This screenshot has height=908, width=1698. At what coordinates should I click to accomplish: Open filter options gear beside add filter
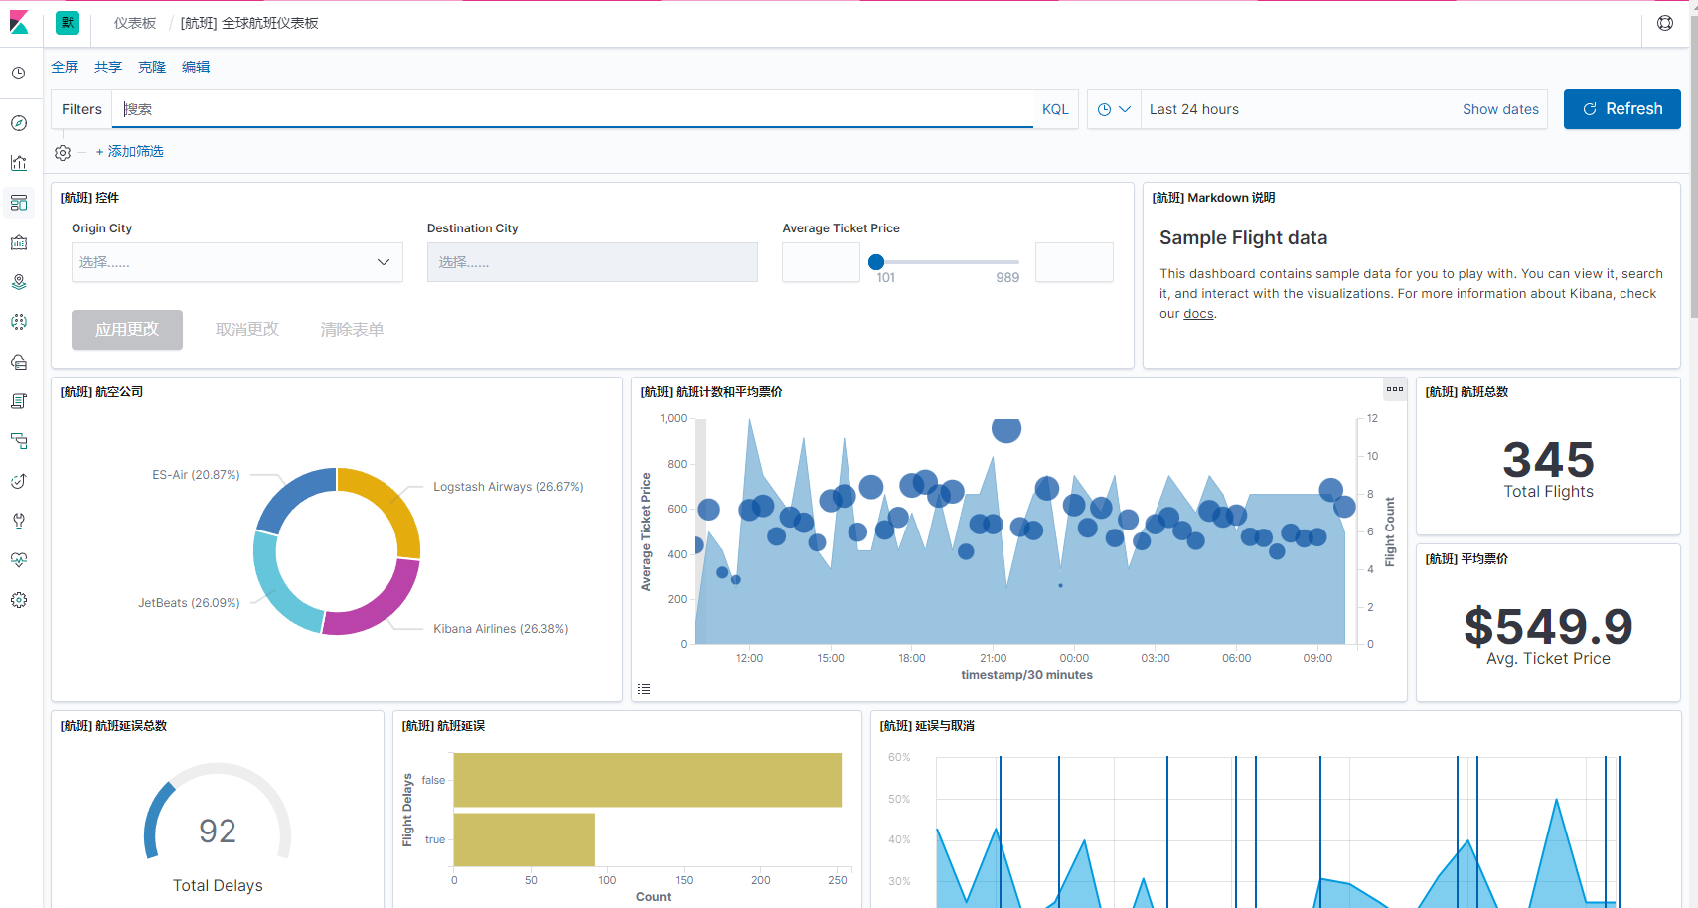pos(63,152)
